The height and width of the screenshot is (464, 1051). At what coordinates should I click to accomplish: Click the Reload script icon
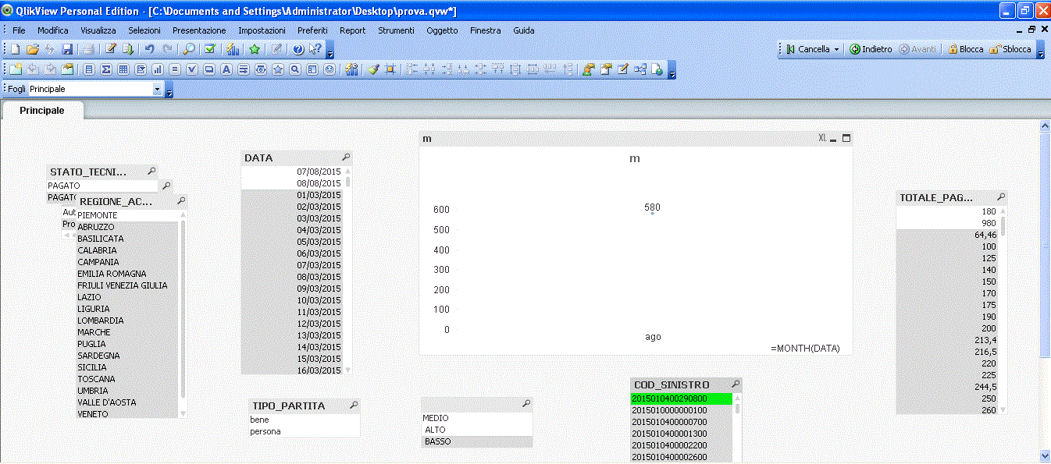(x=127, y=49)
